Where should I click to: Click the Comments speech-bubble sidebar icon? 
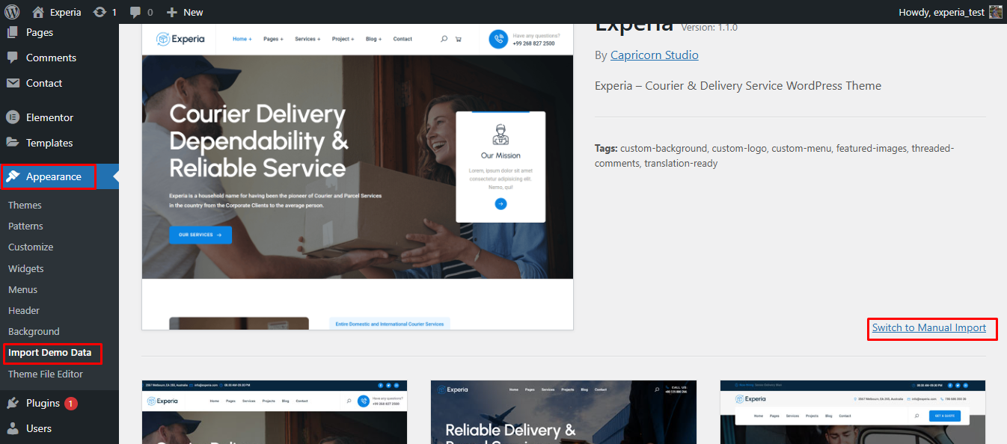[x=12, y=58]
